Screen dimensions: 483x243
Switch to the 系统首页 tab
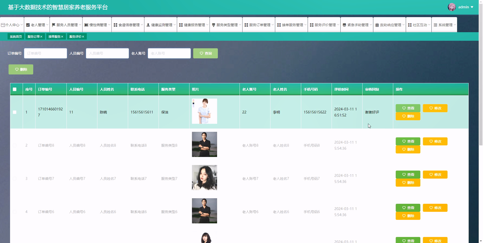pyautogui.click(x=16, y=37)
